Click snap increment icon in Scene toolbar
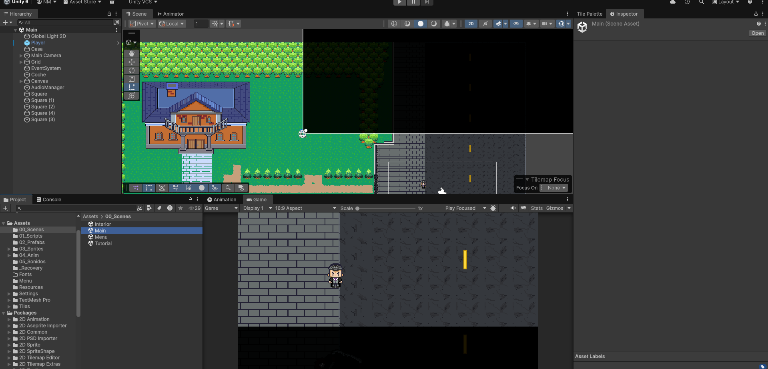The image size is (768, 369). coord(231,24)
